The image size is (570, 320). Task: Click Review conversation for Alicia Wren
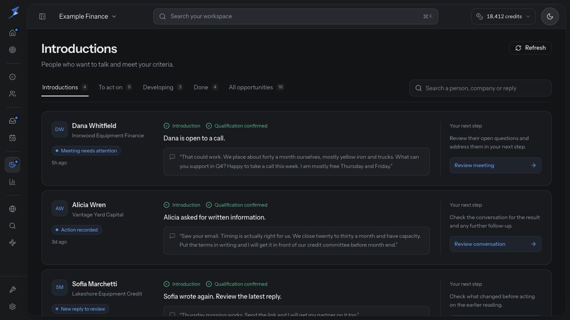pos(495,244)
